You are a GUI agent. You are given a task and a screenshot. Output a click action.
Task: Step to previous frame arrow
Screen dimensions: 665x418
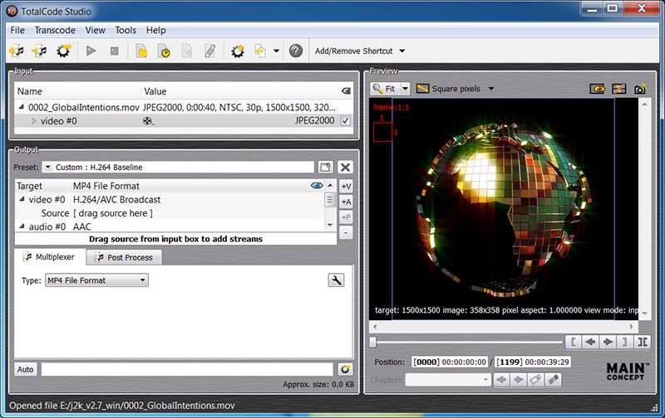(x=590, y=342)
